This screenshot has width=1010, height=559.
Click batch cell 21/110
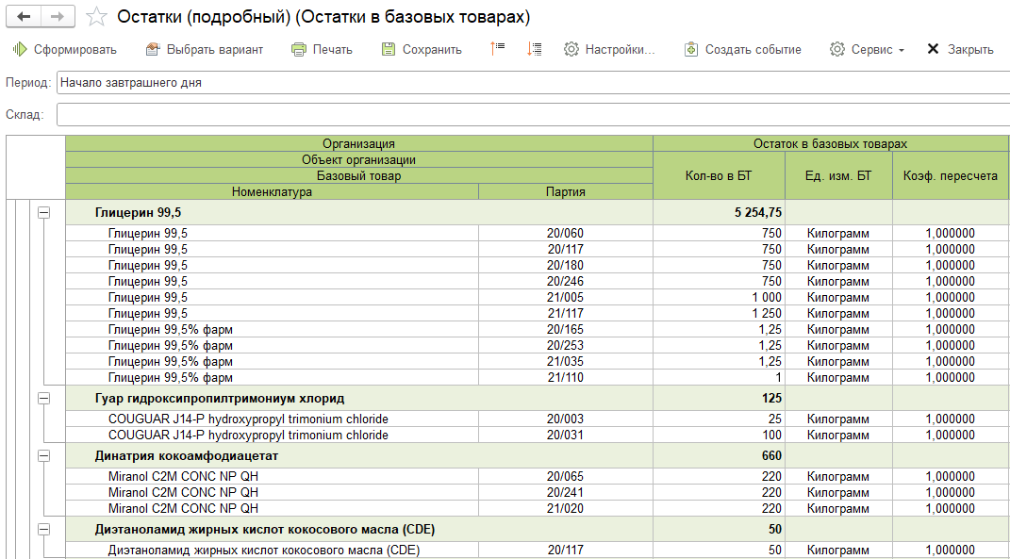(x=566, y=377)
